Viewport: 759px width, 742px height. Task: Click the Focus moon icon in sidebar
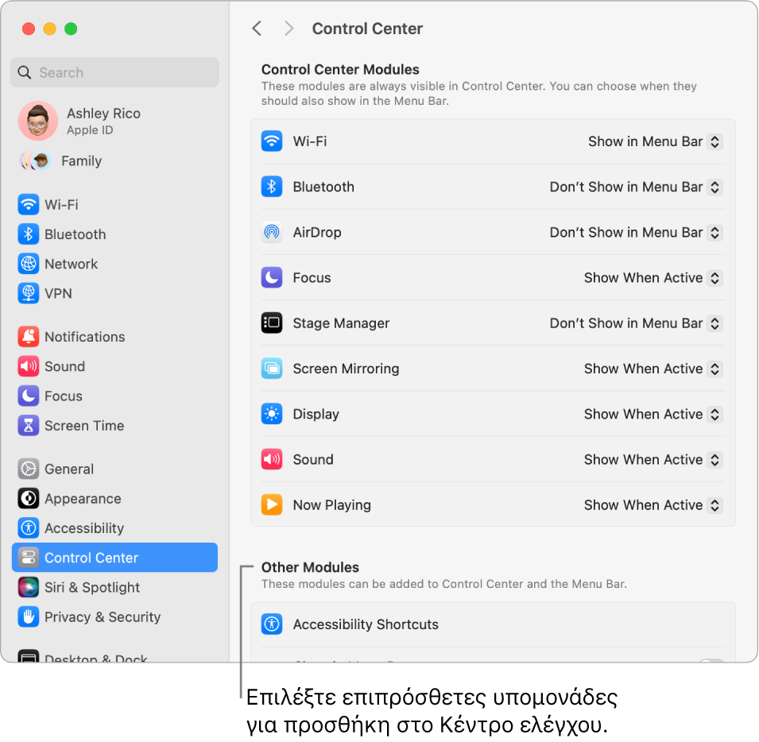pos(28,396)
